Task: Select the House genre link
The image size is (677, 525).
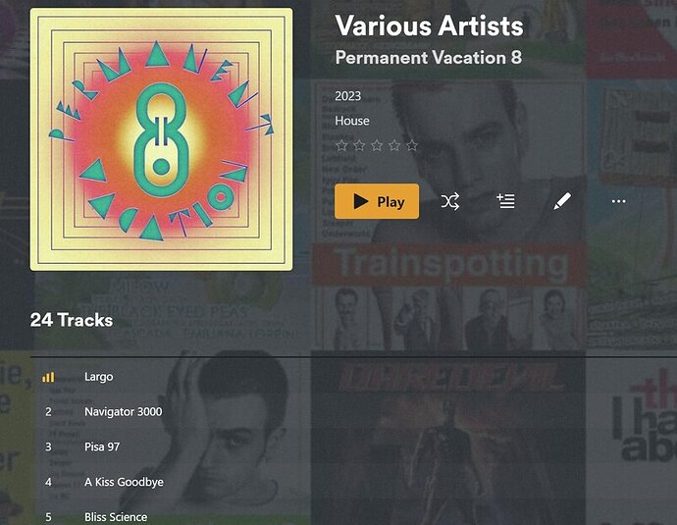Action: 352,121
